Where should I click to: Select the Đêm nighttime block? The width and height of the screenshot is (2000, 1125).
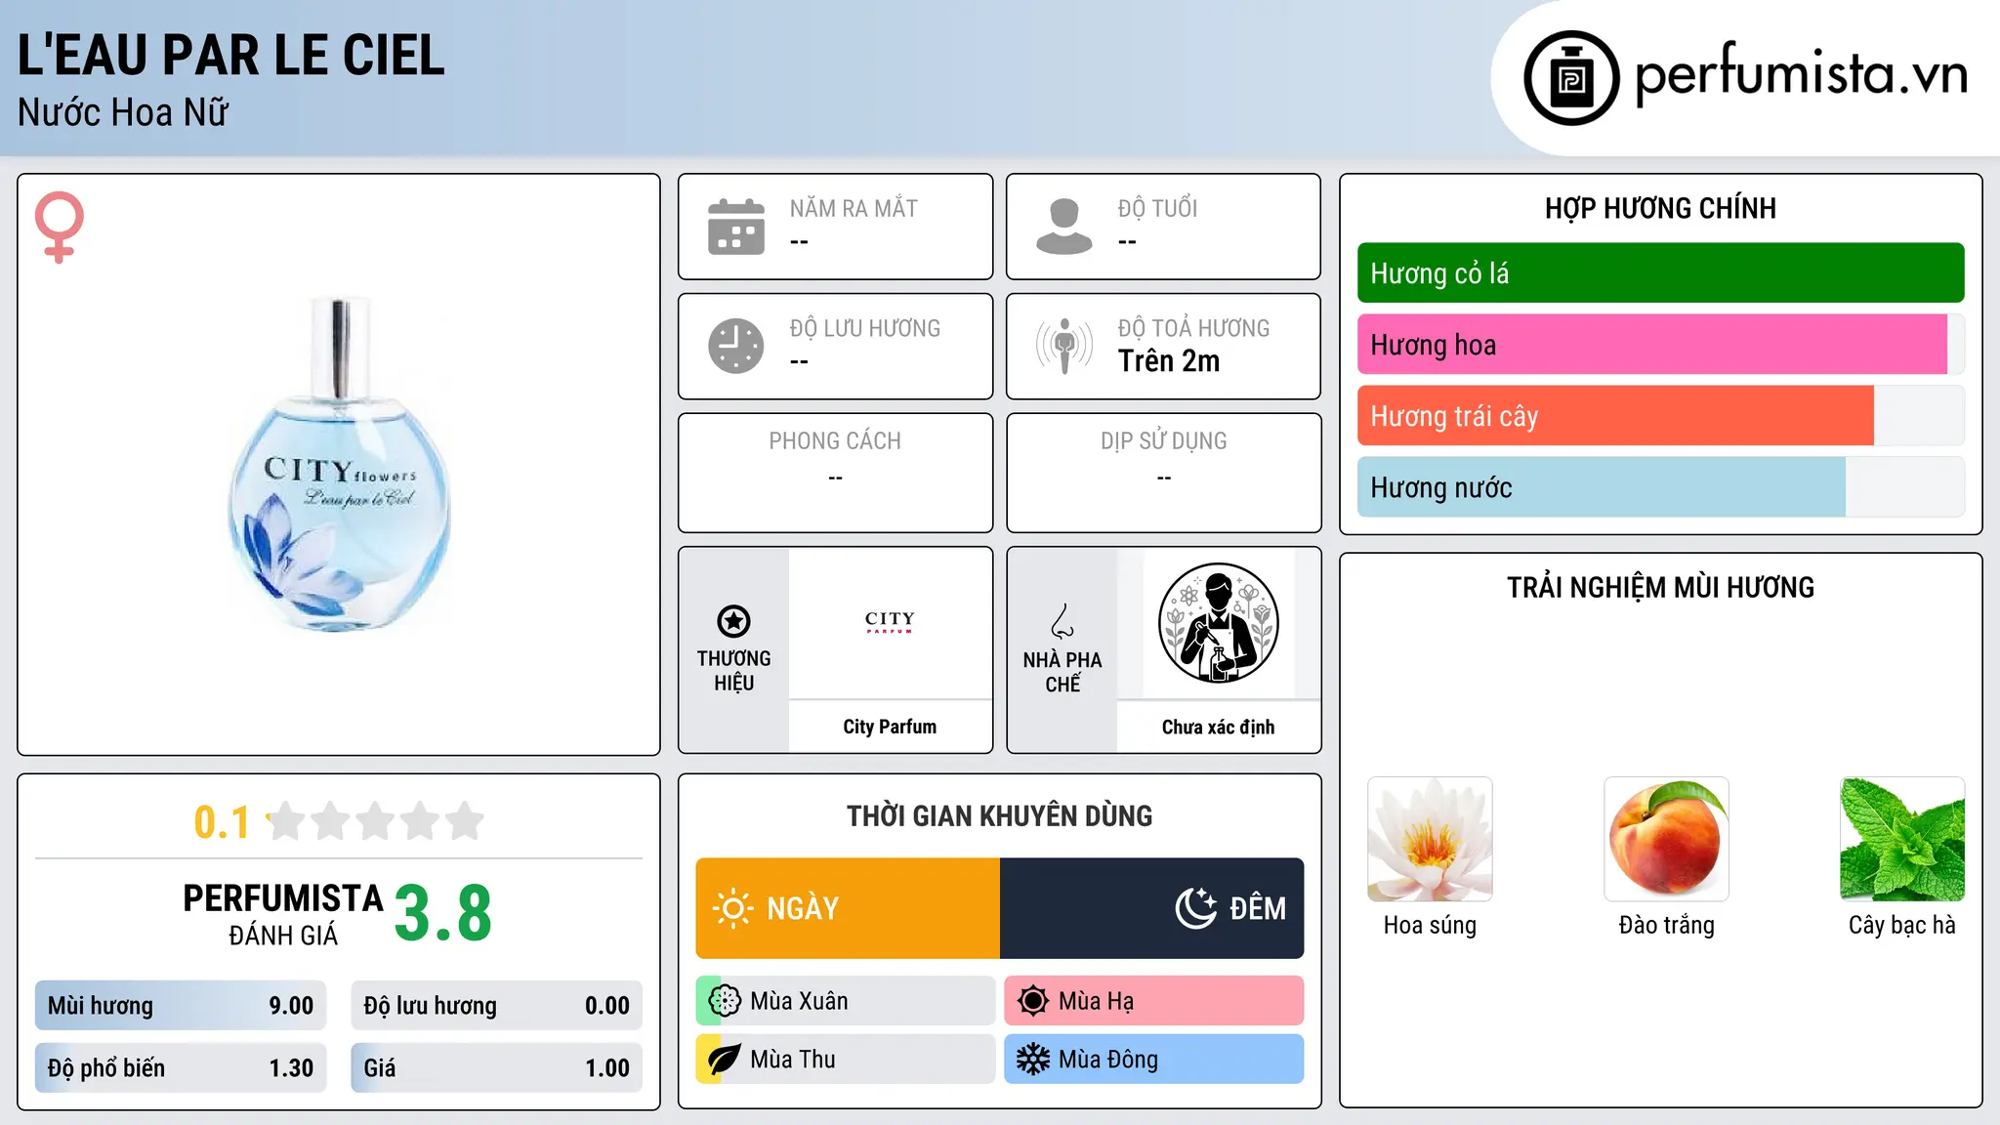coord(1152,908)
